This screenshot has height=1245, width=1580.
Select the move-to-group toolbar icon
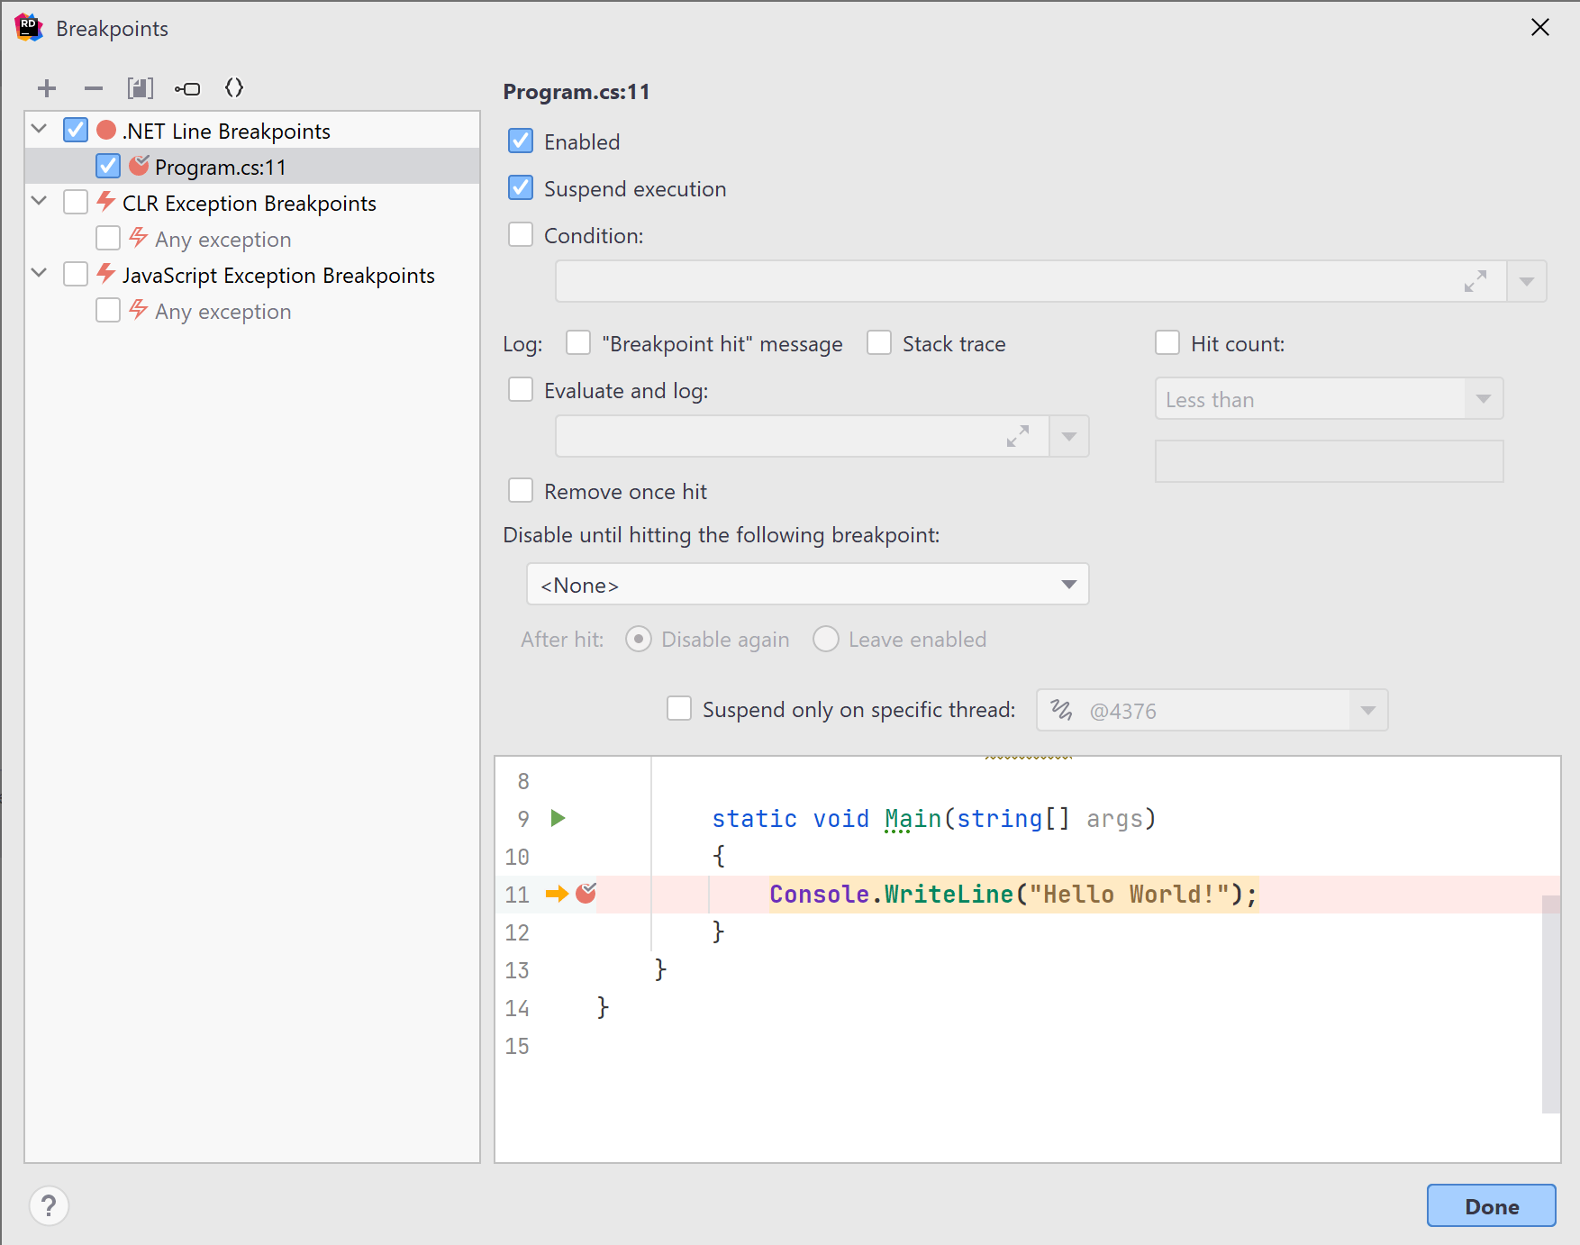coord(188,87)
